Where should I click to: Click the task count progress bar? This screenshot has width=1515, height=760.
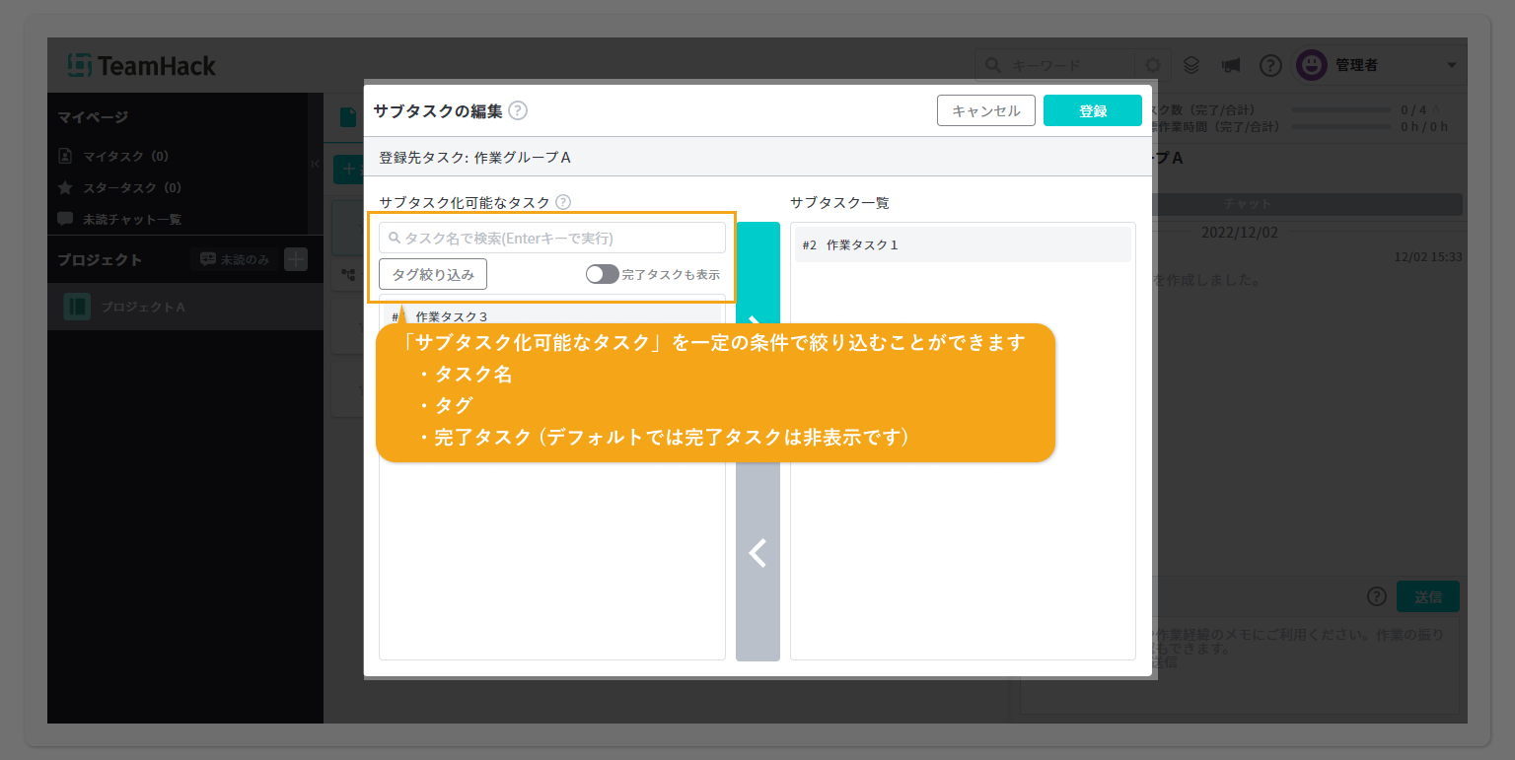[1340, 109]
